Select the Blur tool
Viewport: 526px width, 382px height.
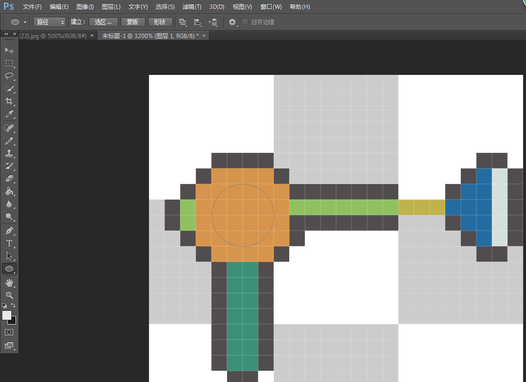(9, 204)
